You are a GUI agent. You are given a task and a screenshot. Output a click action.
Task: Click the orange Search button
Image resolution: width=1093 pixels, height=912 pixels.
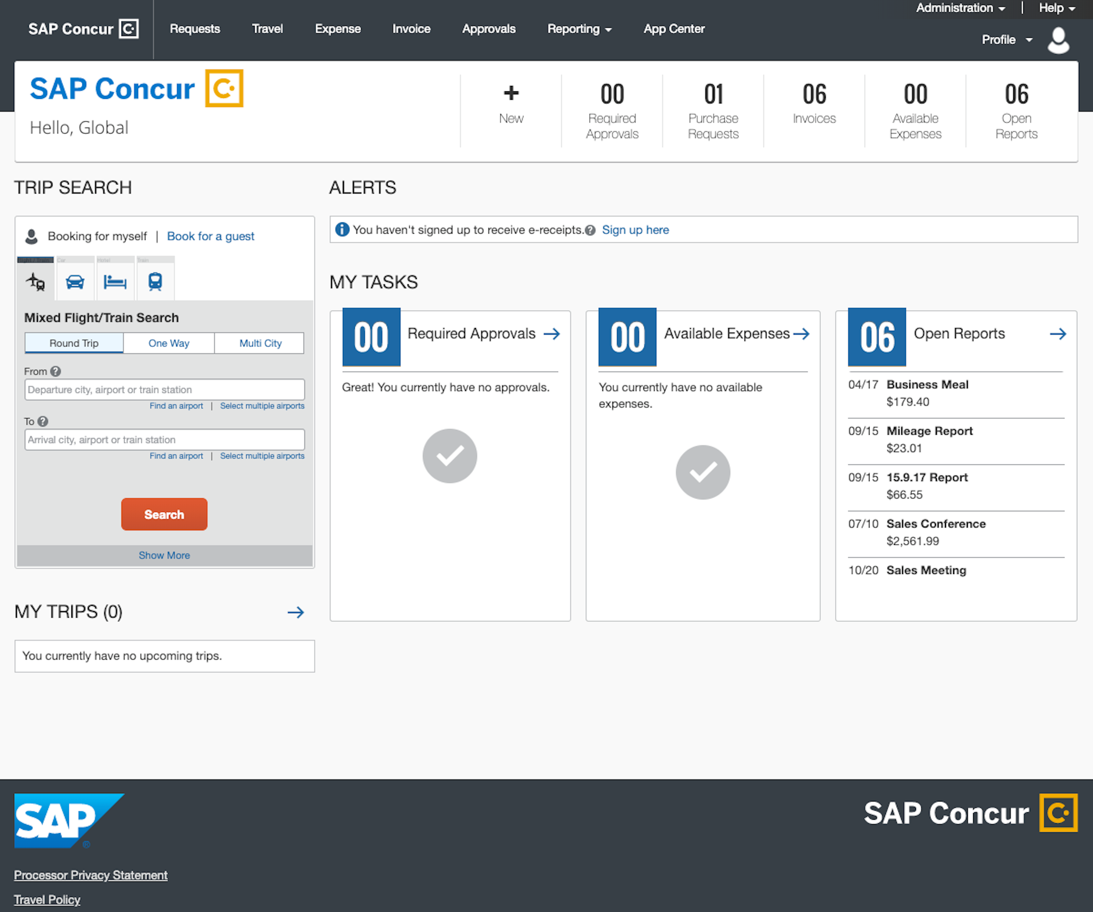coord(164,514)
